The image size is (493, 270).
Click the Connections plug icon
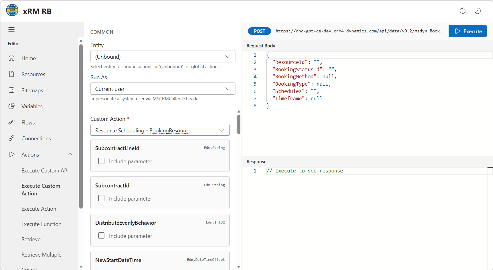[12, 138]
